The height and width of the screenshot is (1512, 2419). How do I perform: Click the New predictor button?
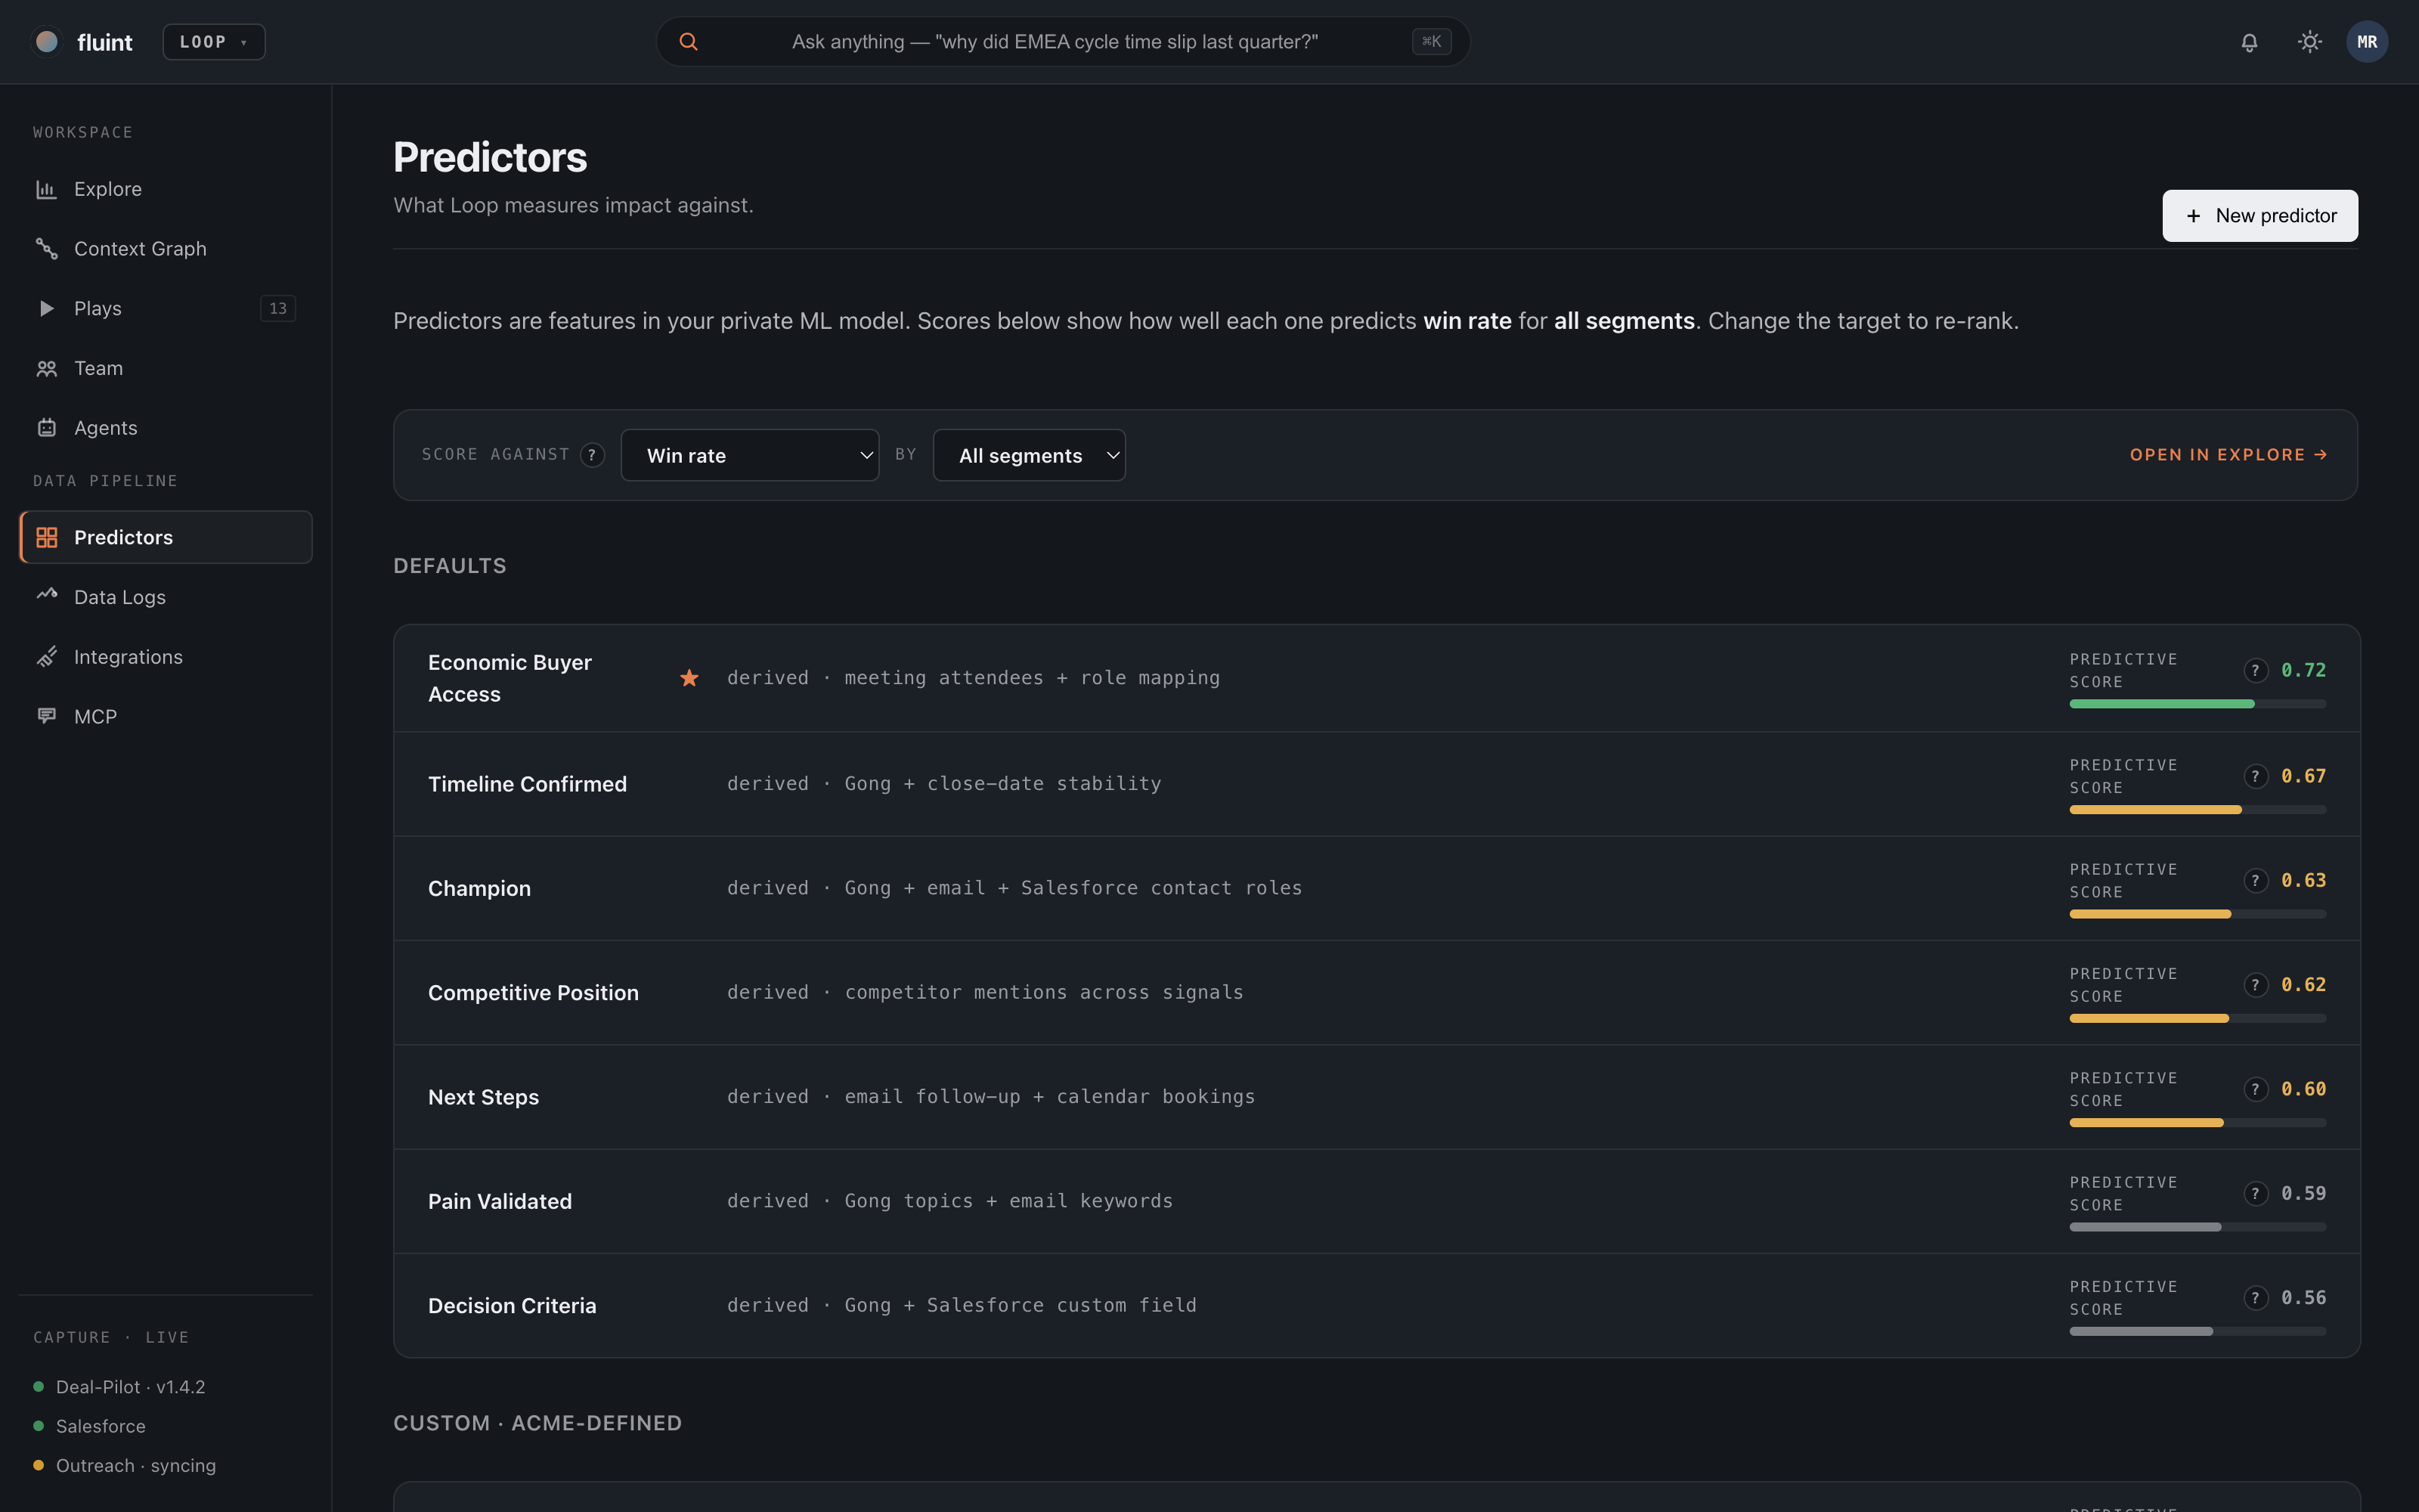click(2259, 216)
